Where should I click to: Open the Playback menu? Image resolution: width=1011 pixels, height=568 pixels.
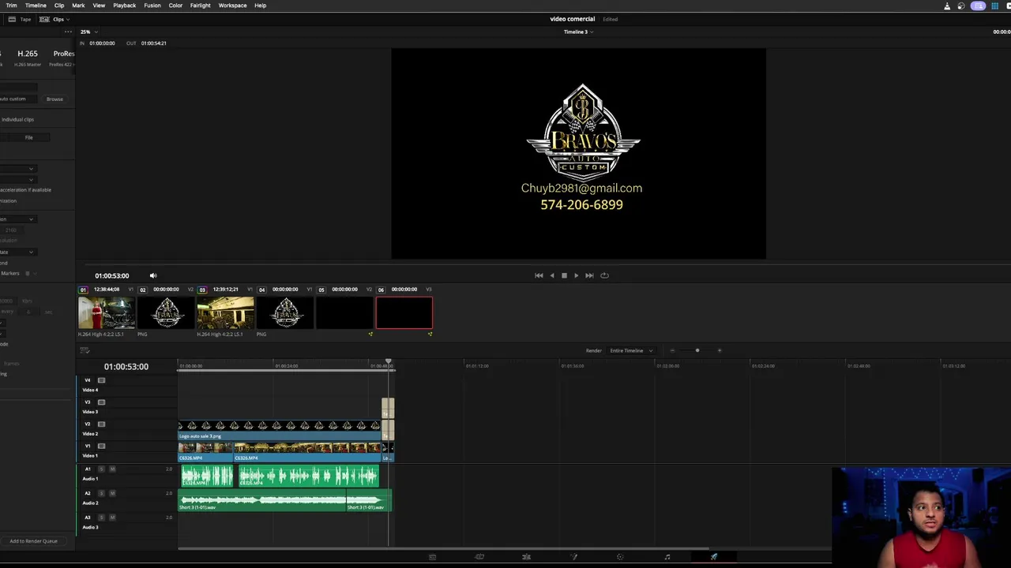pos(124,6)
